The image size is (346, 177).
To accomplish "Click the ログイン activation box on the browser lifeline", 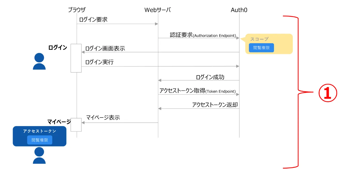I will coord(76,58).
